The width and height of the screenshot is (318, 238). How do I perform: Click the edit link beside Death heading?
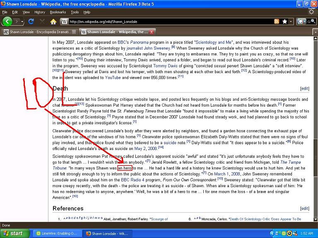(304, 88)
